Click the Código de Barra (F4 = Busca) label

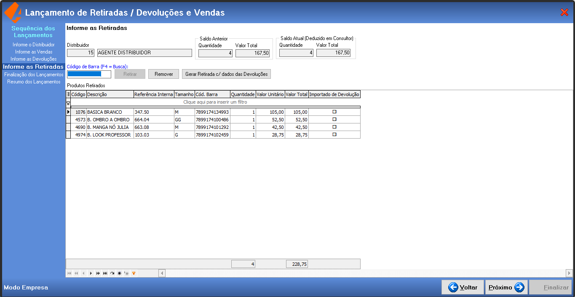97,67
